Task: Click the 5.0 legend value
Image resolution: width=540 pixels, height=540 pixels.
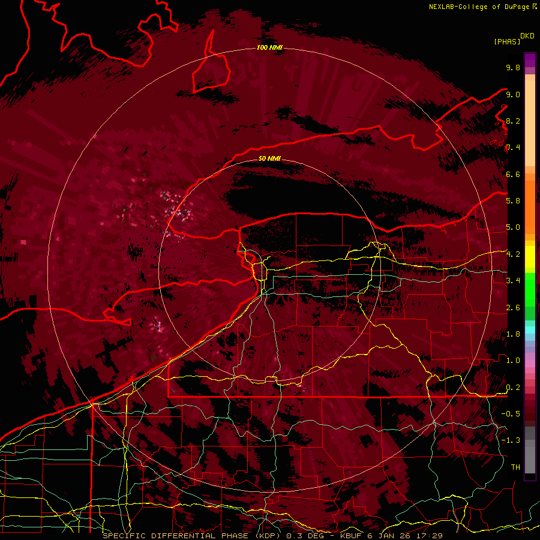Action: click(513, 227)
